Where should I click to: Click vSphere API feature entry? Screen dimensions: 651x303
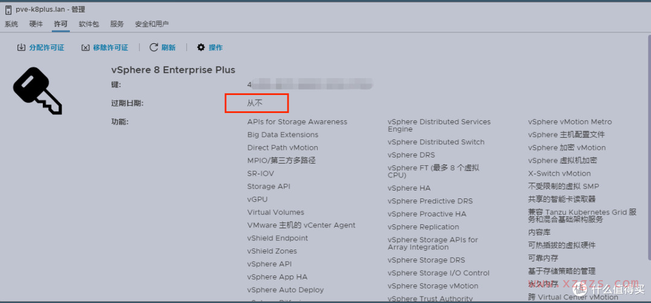pos(269,264)
